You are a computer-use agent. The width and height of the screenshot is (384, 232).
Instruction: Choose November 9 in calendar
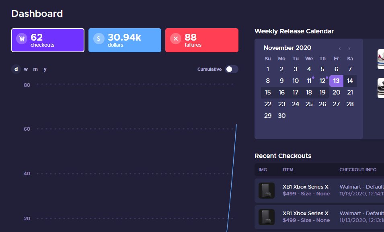pos(281,81)
